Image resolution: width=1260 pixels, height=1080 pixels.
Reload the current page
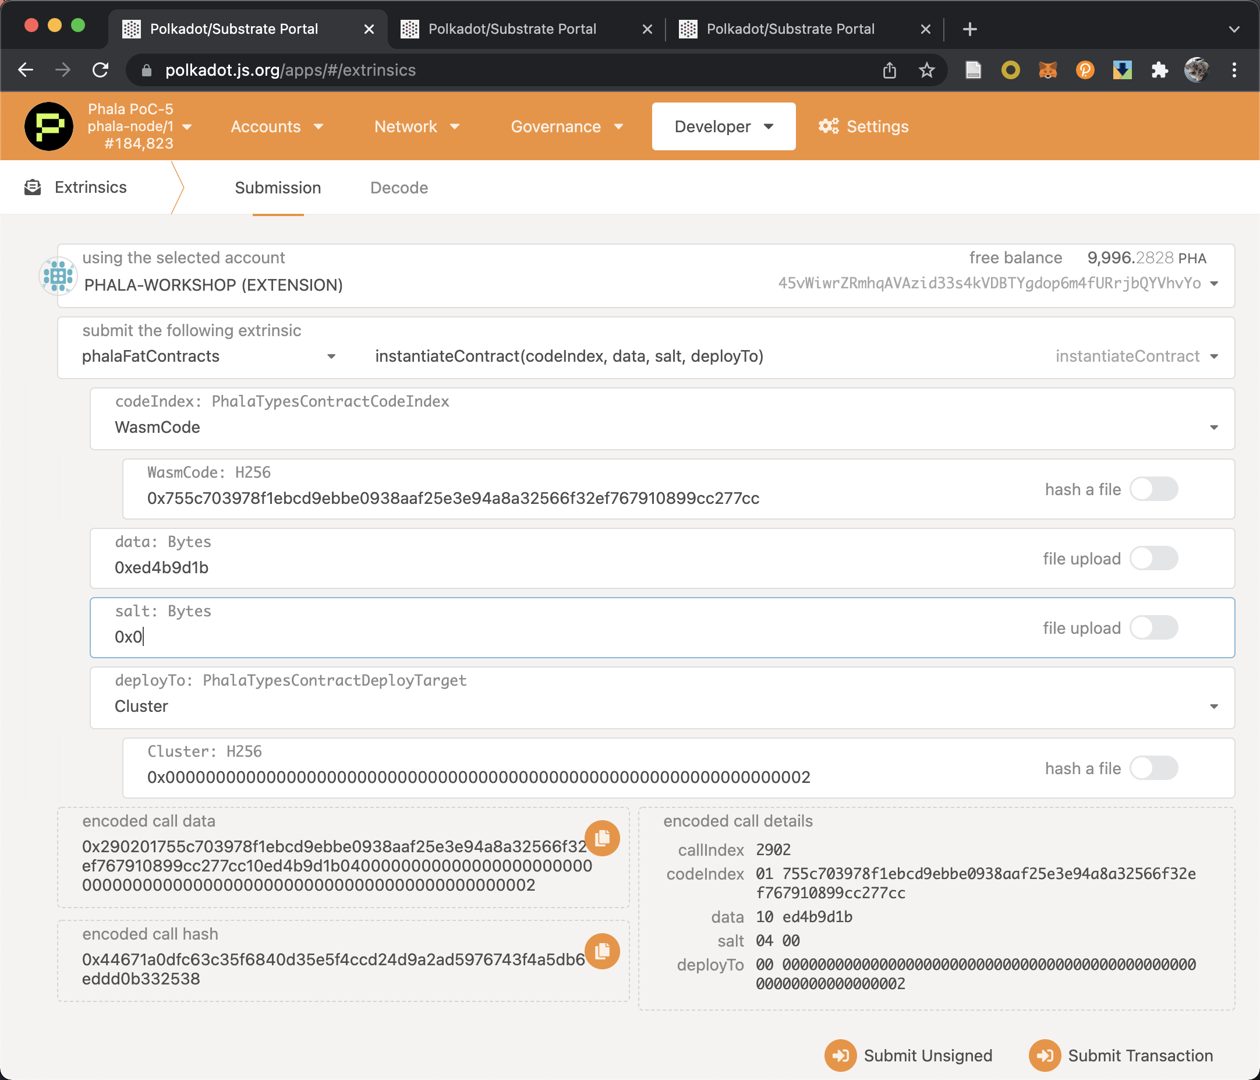click(100, 70)
